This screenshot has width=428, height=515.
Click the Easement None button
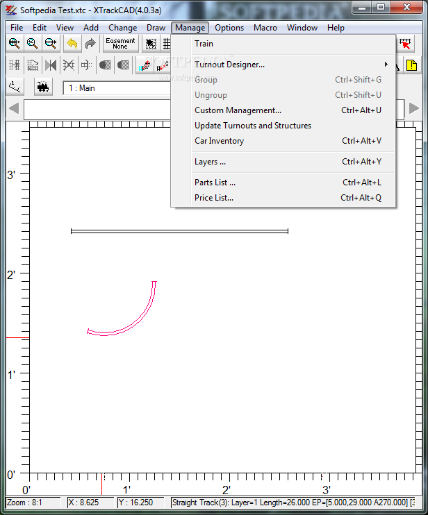pos(120,43)
